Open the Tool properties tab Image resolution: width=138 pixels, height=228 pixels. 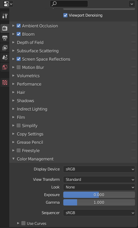point(5,16)
